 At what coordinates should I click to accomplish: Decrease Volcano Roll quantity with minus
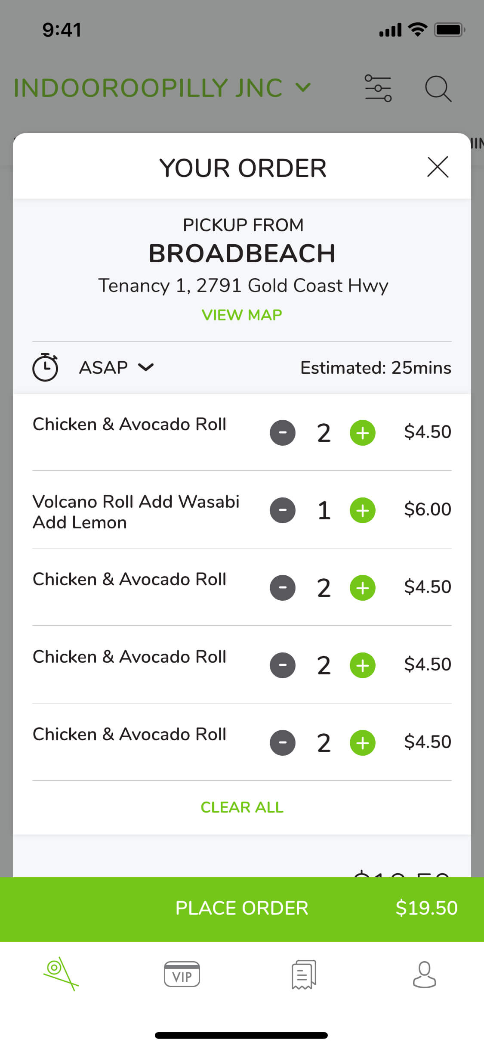(x=283, y=510)
